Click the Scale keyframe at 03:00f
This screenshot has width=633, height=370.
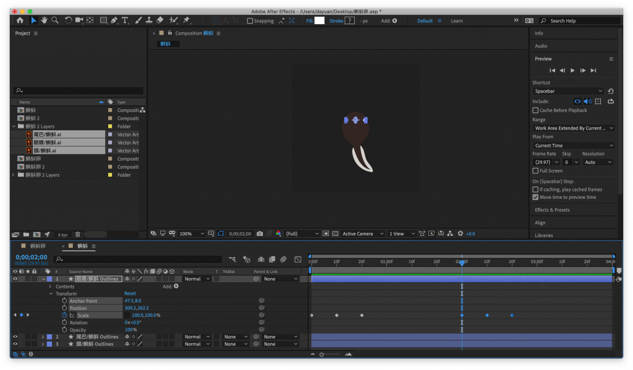[x=537, y=315]
